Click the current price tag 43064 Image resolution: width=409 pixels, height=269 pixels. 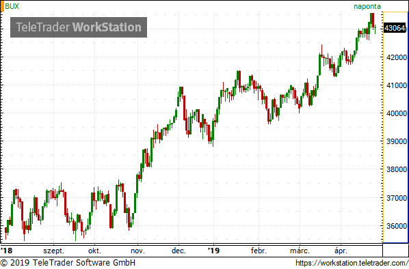pyautogui.click(x=395, y=28)
